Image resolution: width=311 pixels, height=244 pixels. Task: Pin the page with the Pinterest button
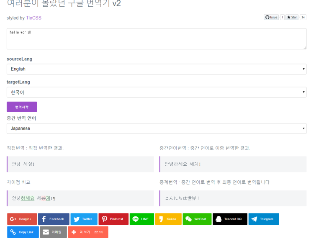113,219
